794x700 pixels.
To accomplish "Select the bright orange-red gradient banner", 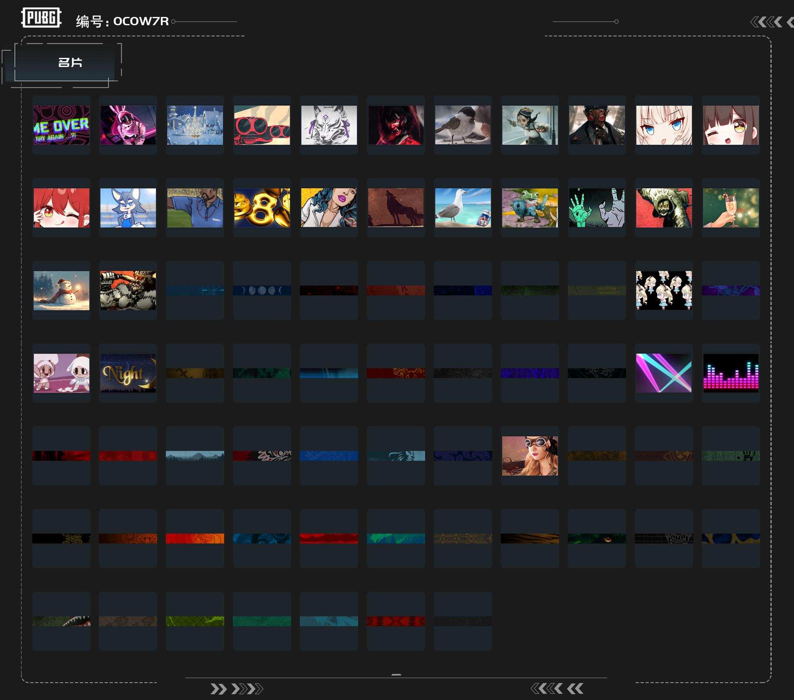I will [x=195, y=538].
